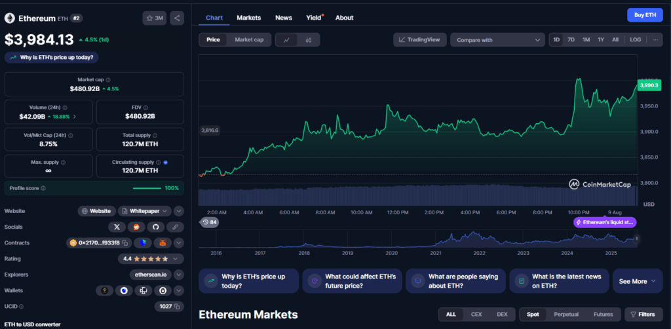
Task: Show Futures markets
Action: [603, 315]
